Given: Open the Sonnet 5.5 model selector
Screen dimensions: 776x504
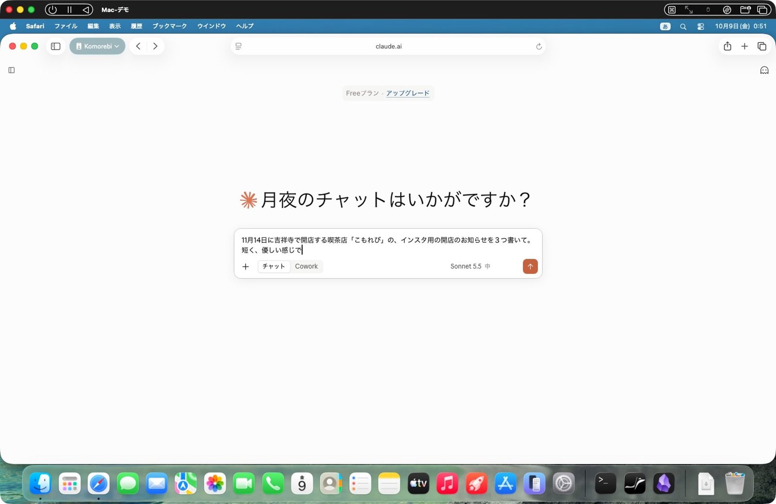Looking at the screenshot, I should (470, 267).
